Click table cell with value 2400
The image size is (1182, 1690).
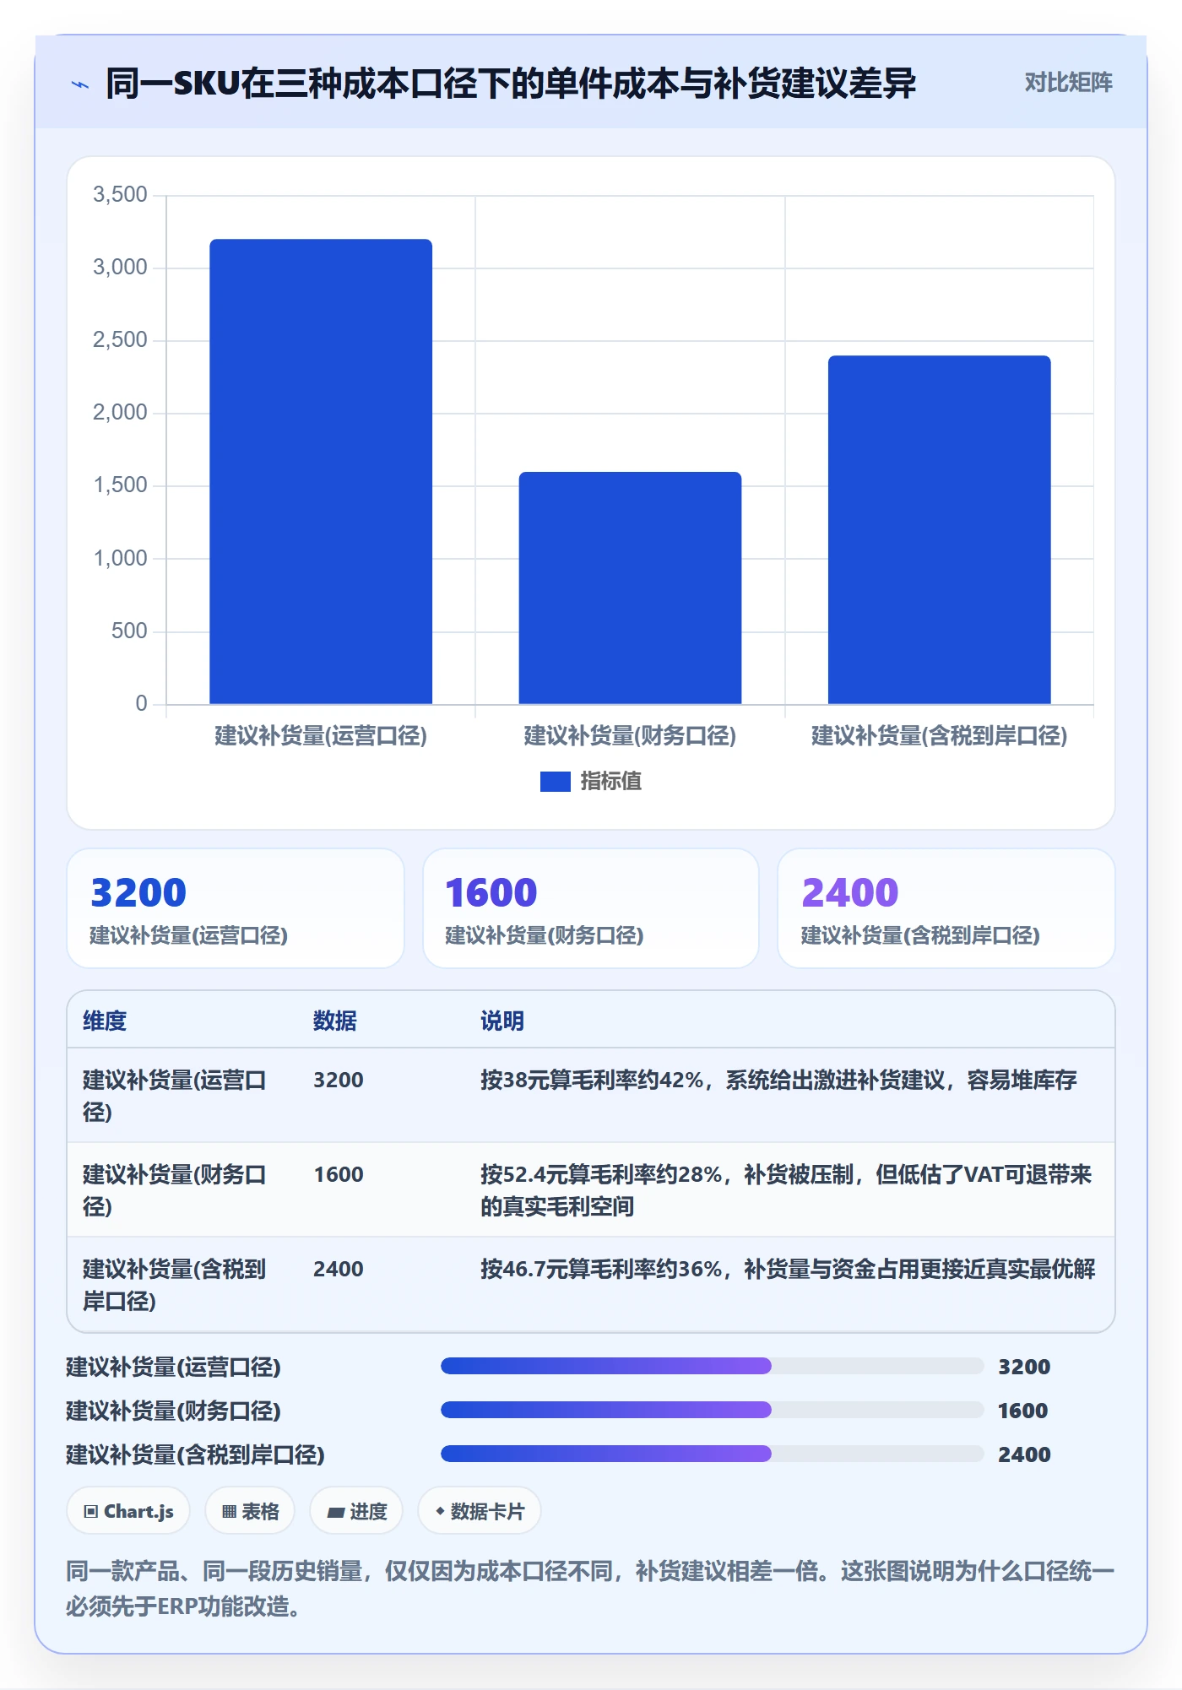[339, 1270]
